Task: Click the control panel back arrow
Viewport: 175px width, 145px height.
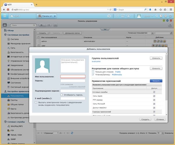Action: [42, 25]
